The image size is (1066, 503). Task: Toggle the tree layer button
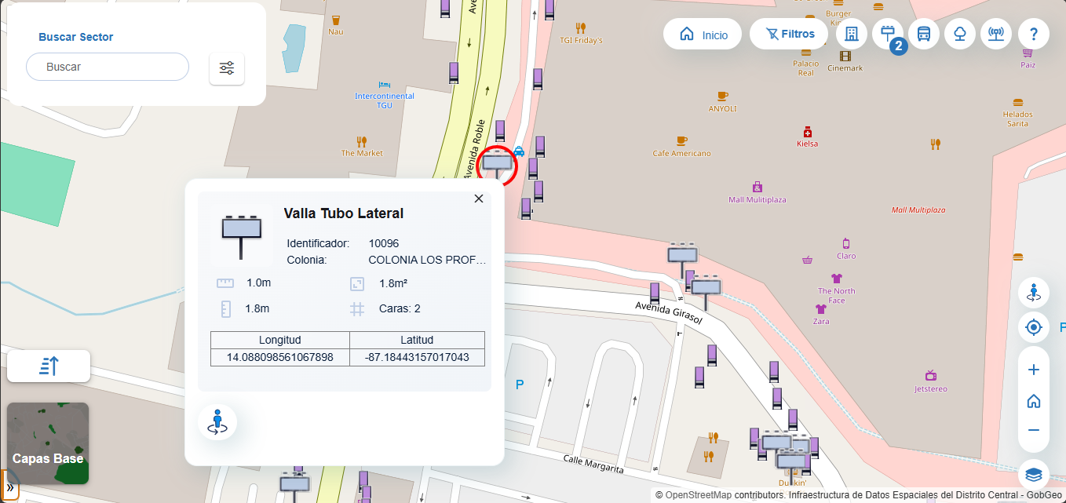960,34
